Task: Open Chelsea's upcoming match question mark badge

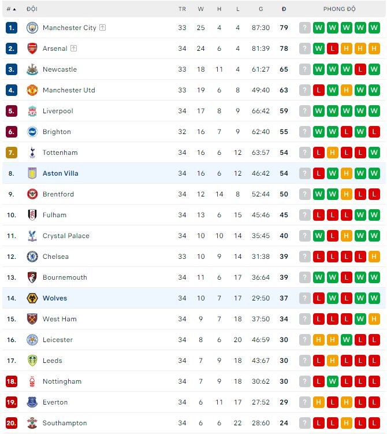Action: pos(305,257)
